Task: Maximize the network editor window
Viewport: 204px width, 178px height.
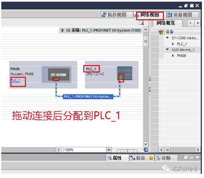Action: tap(192, 6)
